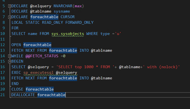Click line number 21 in the gutter

(x=3, y=95)
